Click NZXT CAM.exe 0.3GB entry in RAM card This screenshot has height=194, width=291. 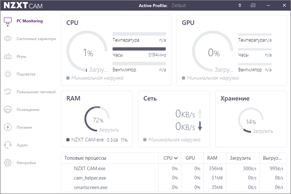97,140
